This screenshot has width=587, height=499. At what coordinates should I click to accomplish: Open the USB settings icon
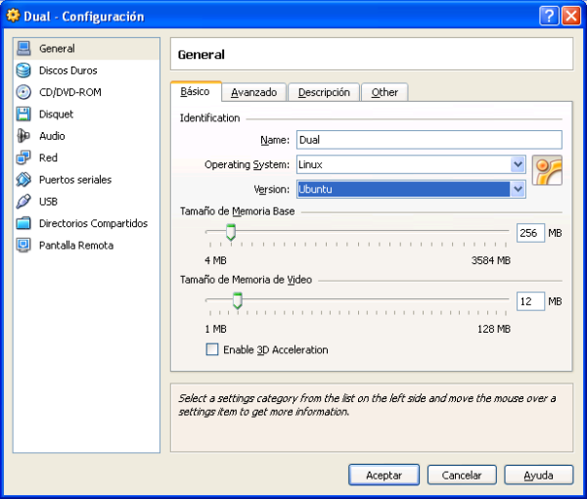23,202
